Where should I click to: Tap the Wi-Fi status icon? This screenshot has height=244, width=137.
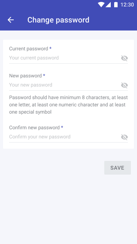(101, 5)
